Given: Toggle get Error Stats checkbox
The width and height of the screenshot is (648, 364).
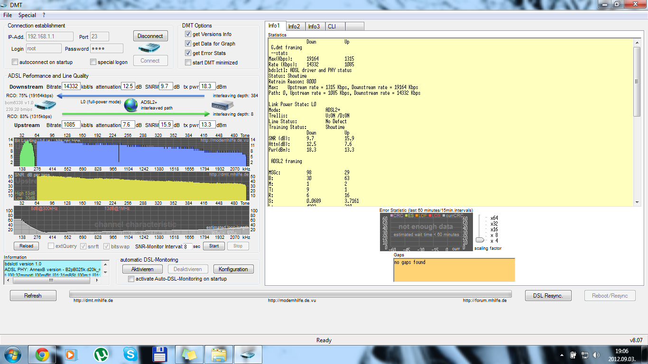Looking at the screenshot, I should [x=188, y=53].
